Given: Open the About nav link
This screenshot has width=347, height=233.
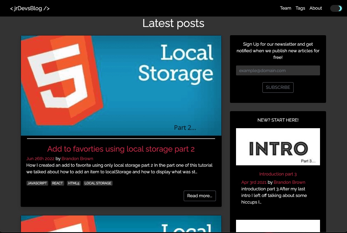Looking at the screenshot, I should coord(316,8).
